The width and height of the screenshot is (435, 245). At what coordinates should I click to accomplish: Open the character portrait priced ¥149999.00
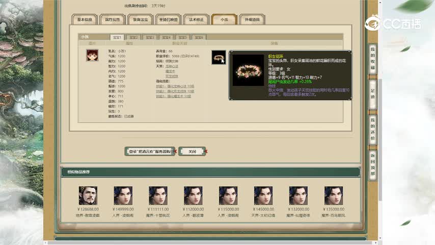(x=123, y=196)
